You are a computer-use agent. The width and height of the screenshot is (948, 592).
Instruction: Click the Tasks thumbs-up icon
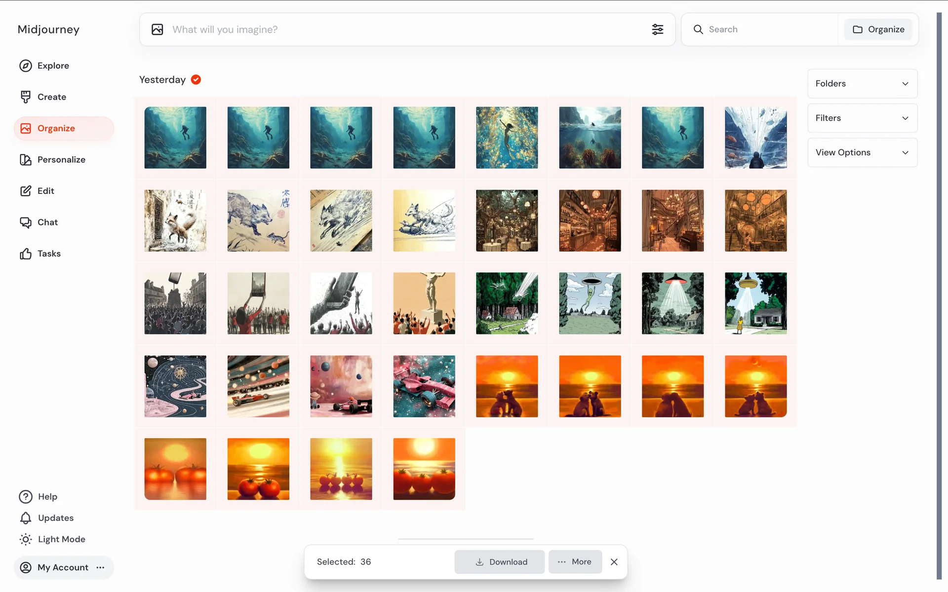(26, 254)
